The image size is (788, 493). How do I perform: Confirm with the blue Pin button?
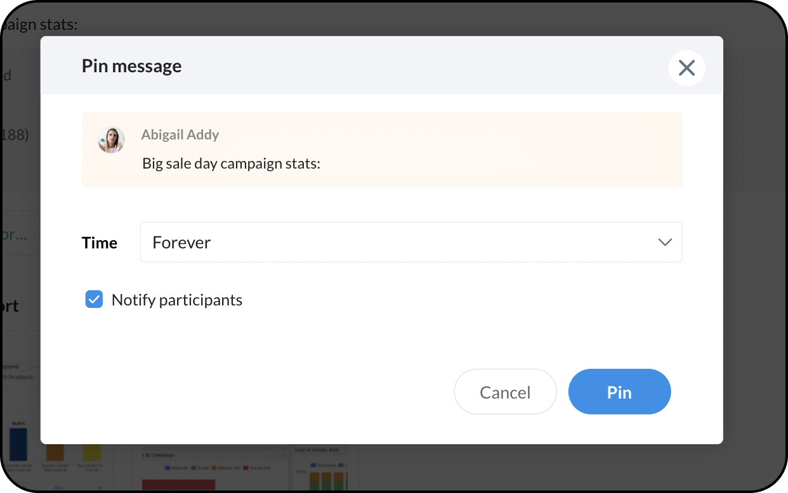pyautogui.click(x=619, y=392)
